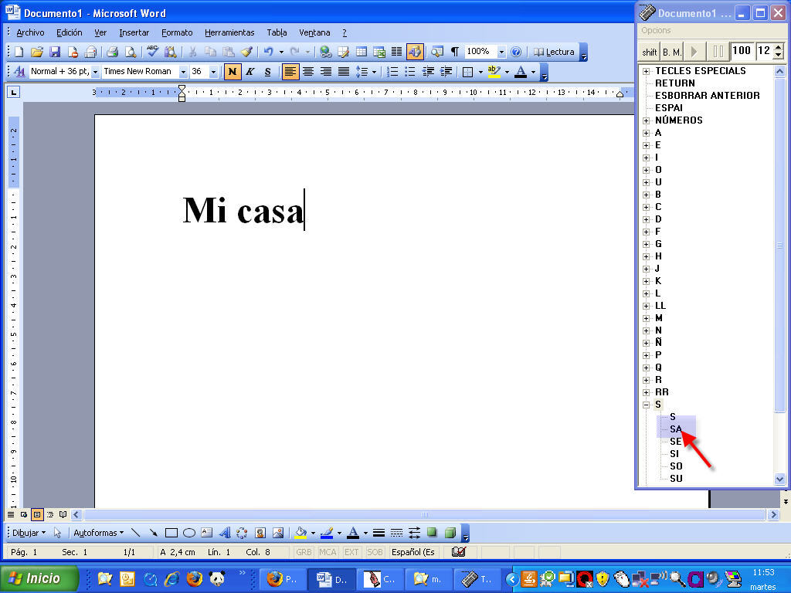Apply the font color A button
Screen dimensions: 791x593
pyautogui.click(x=521, y=72)
